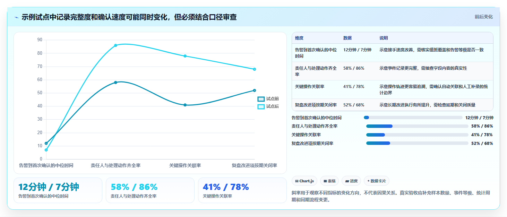
Task: Click the footnote beginning 斜率用于观察
Action: (x=391, y=196)
